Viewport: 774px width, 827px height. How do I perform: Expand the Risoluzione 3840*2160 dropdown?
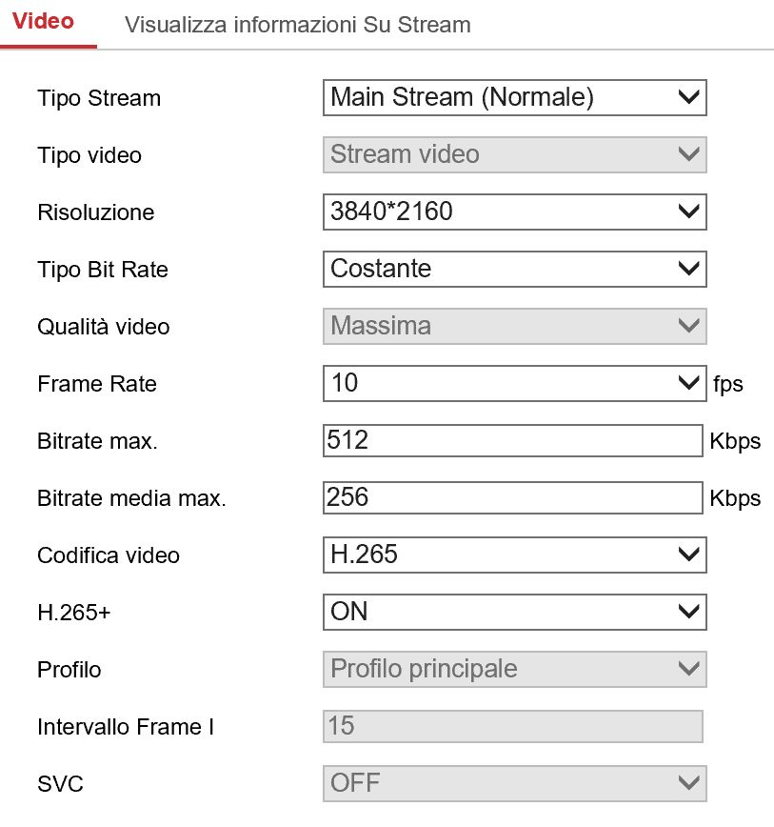click(514, 212)
